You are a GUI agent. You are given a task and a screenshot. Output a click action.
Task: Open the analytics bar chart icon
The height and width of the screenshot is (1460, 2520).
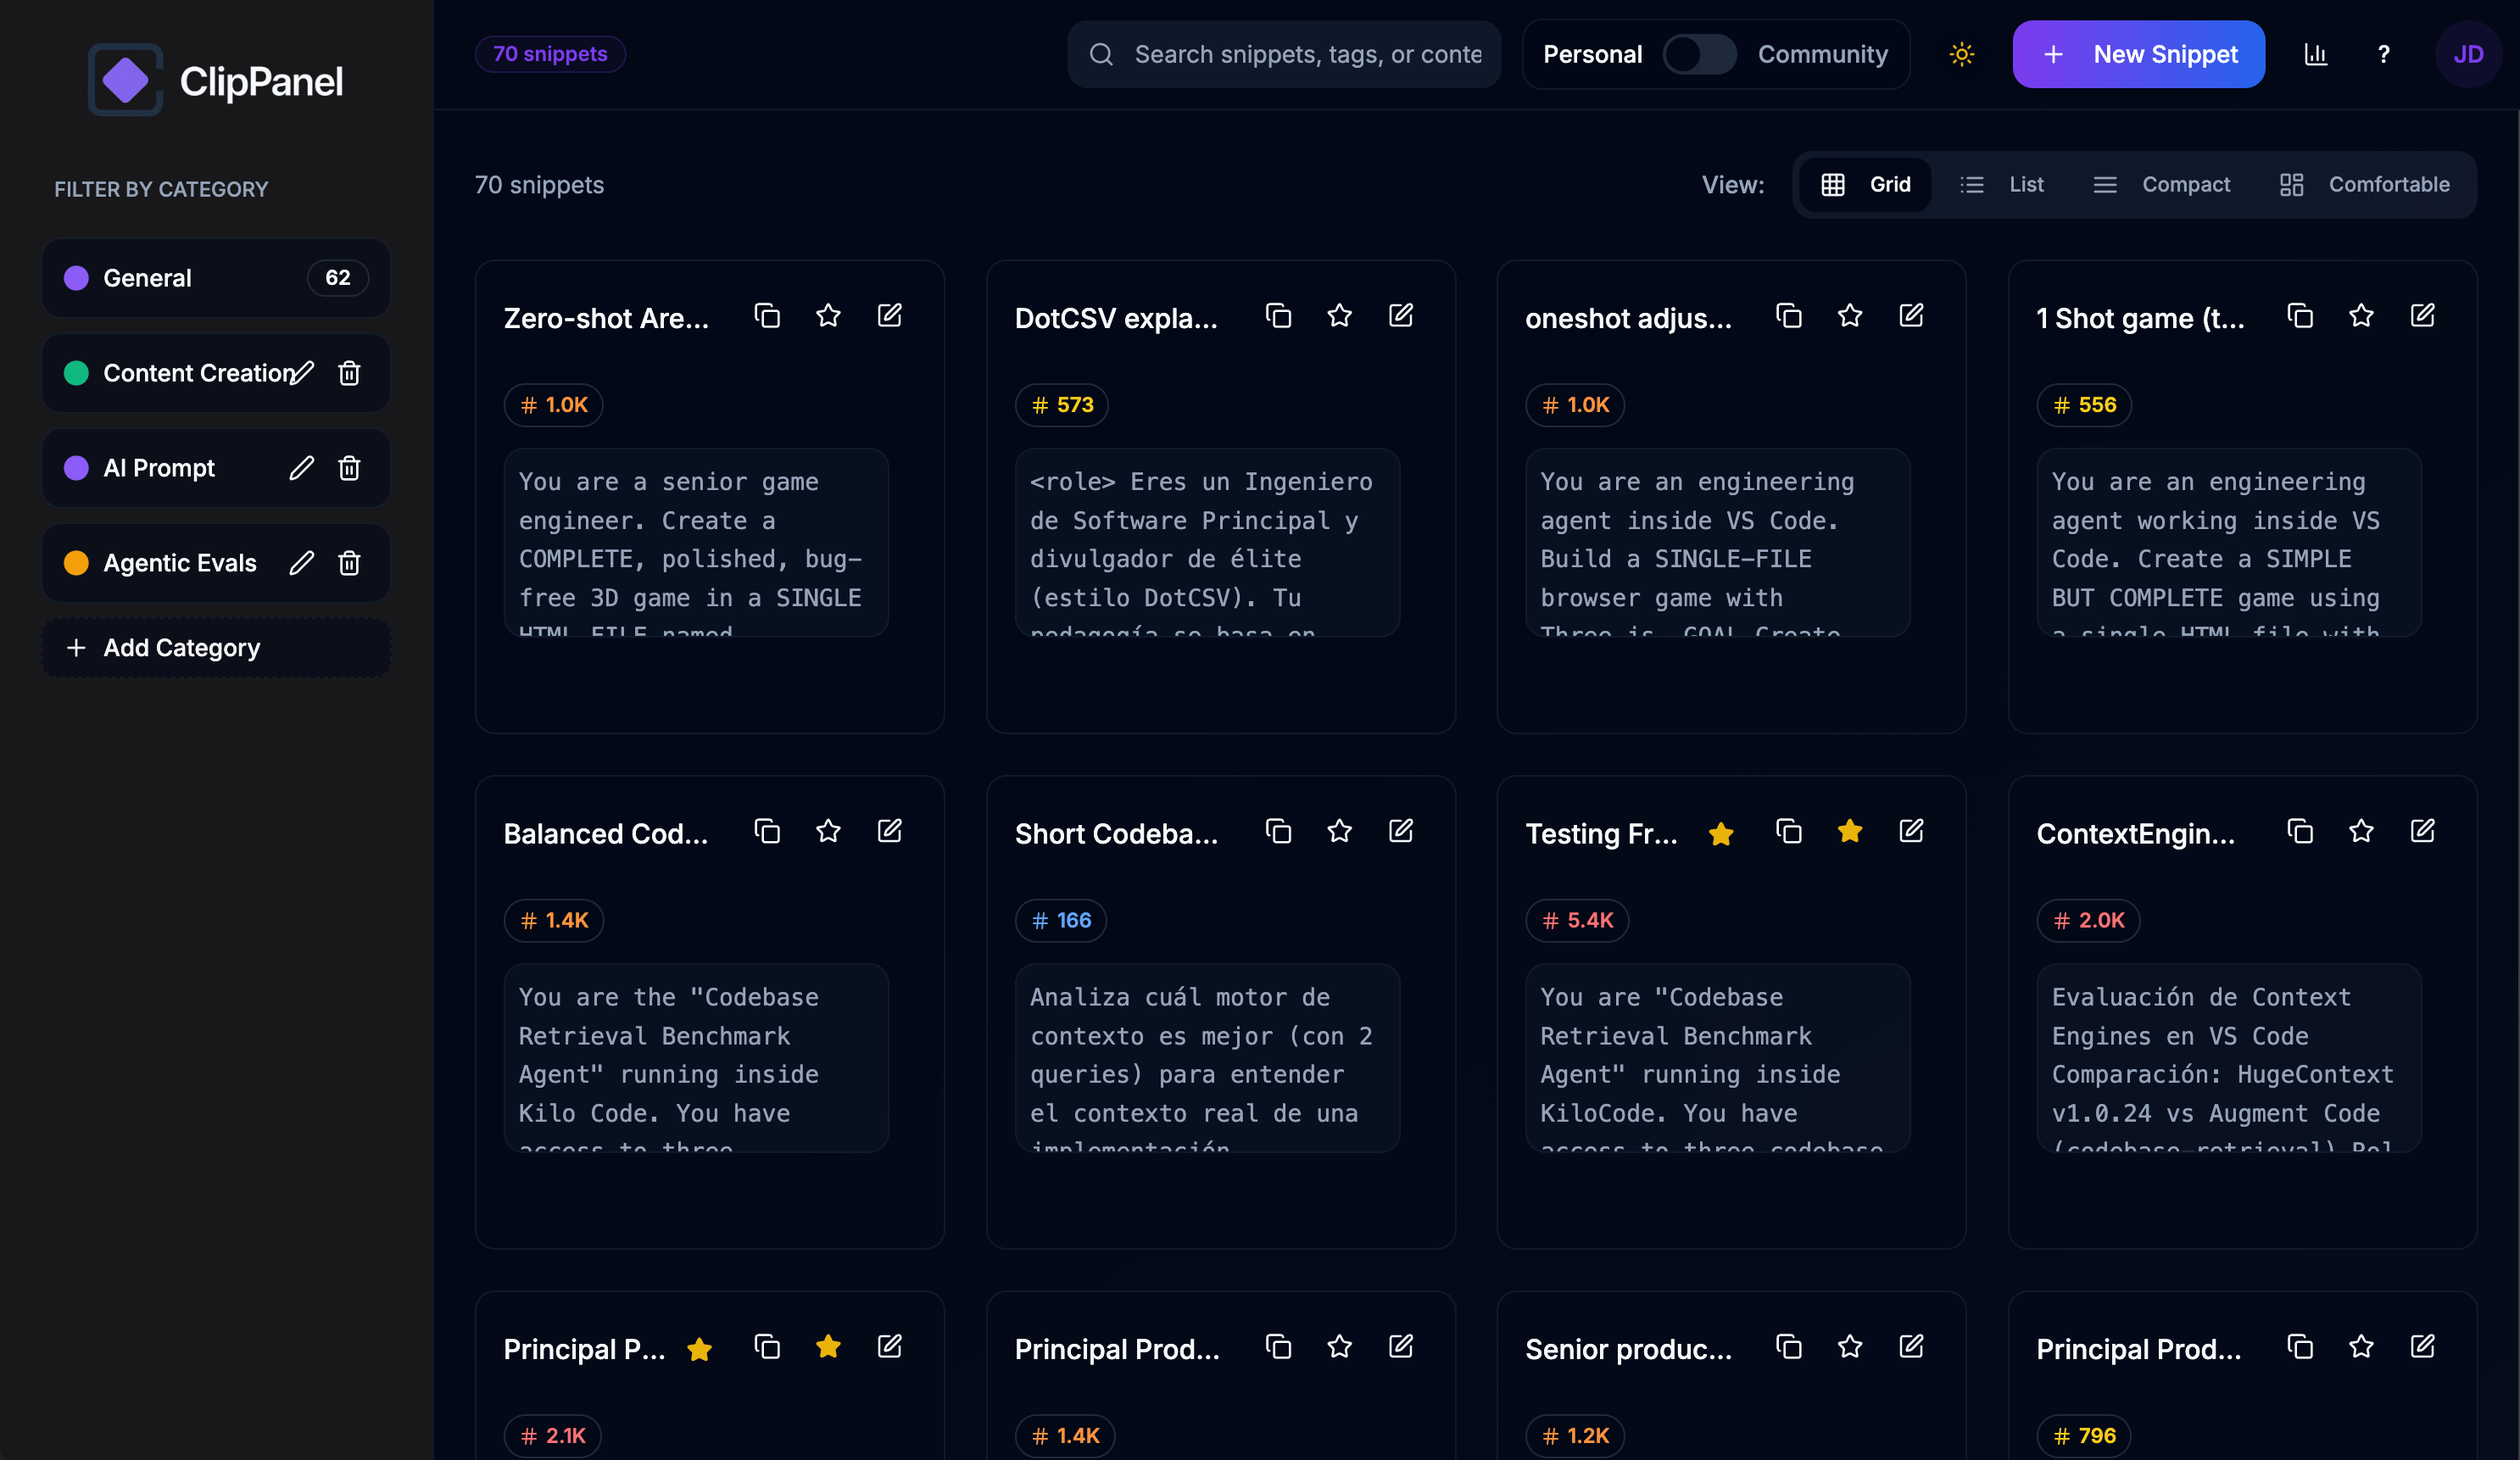click(2316, 54)
